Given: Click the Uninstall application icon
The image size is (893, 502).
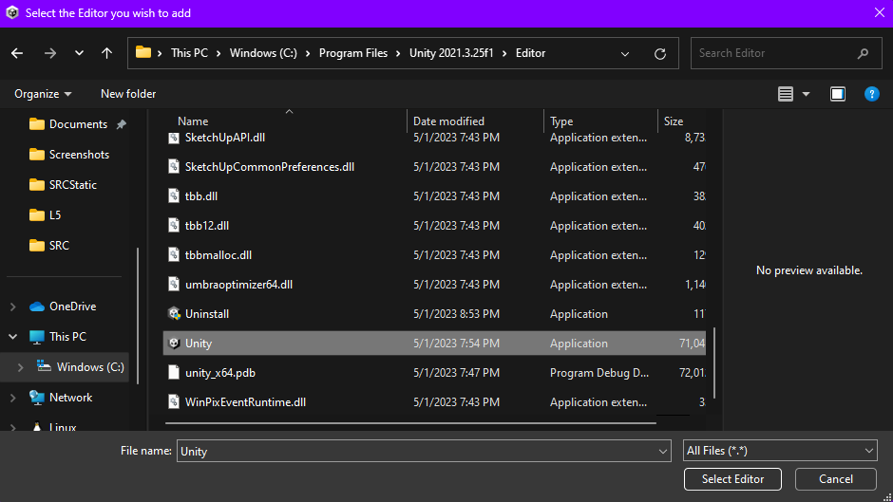Looking at the screenshot, I should (x=174, y=313).
